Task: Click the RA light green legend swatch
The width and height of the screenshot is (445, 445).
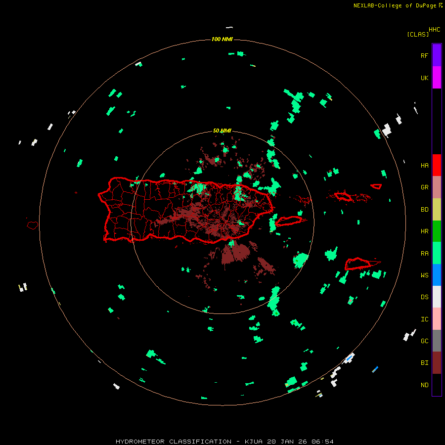Action: click(x=437, y=253)
